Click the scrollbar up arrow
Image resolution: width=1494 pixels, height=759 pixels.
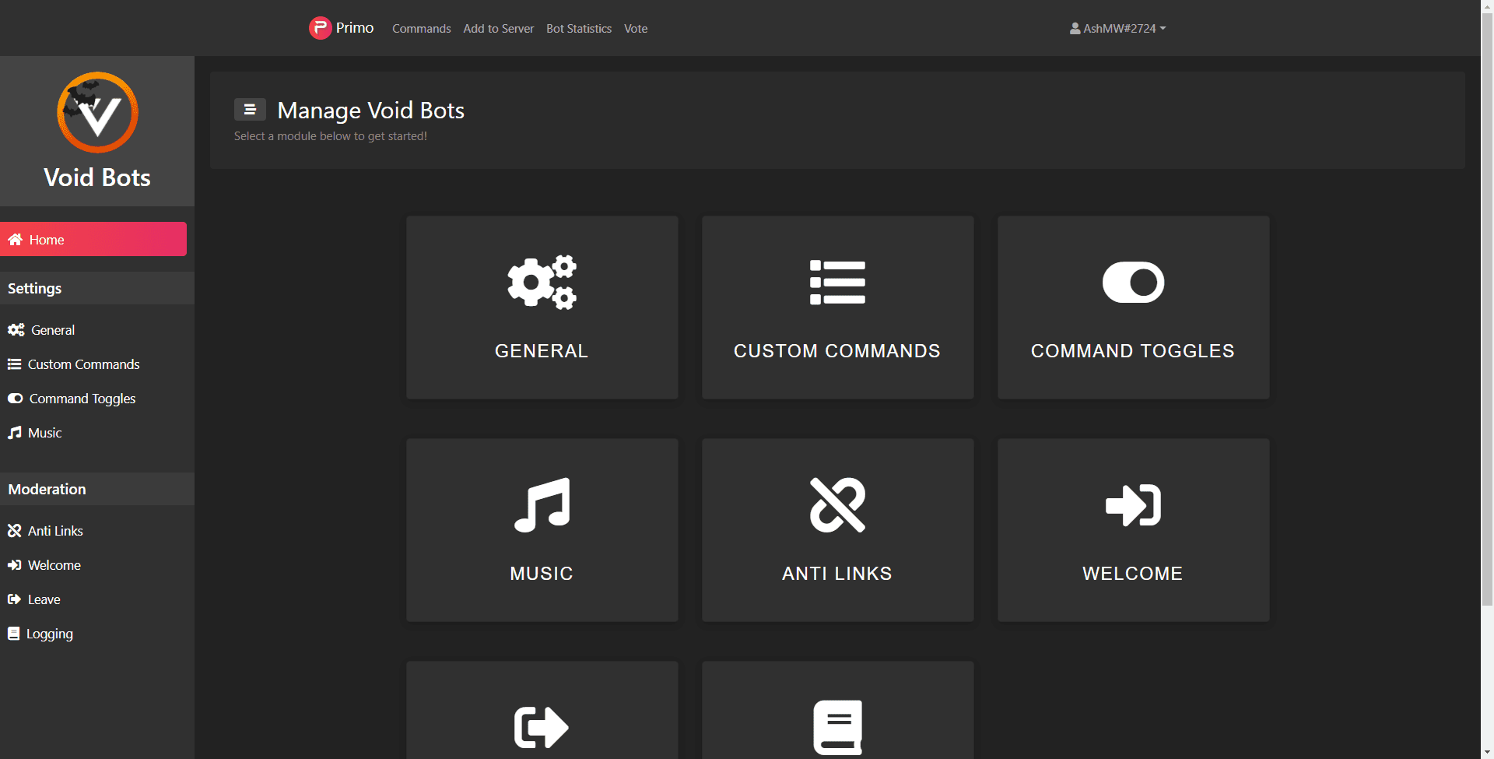[1487, 6]
